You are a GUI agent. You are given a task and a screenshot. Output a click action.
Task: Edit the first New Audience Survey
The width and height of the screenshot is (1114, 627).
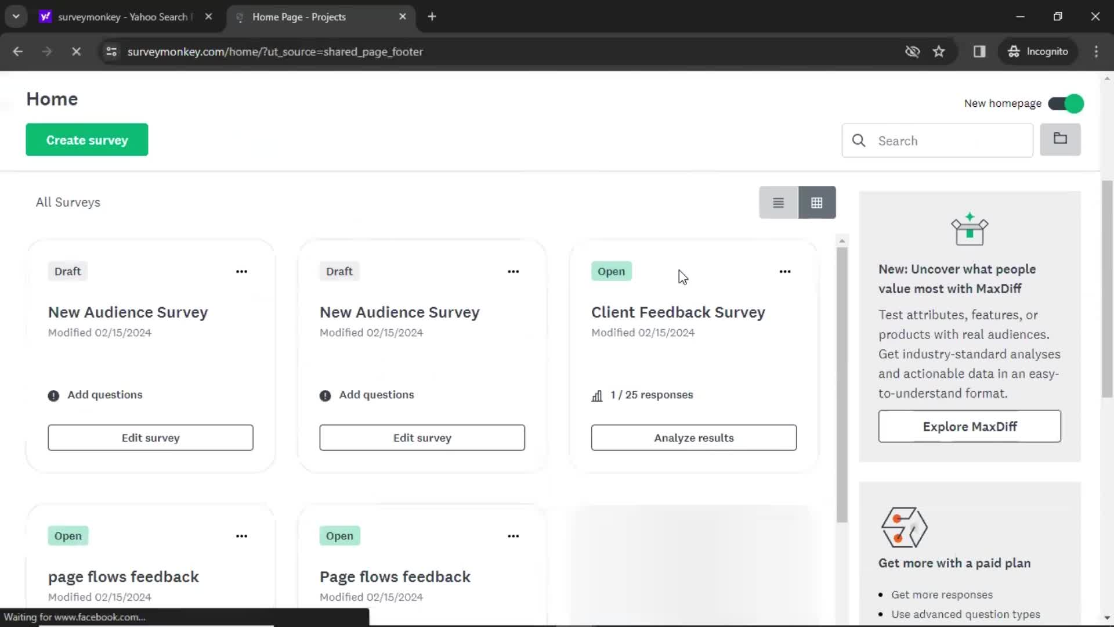pos(150,438)
